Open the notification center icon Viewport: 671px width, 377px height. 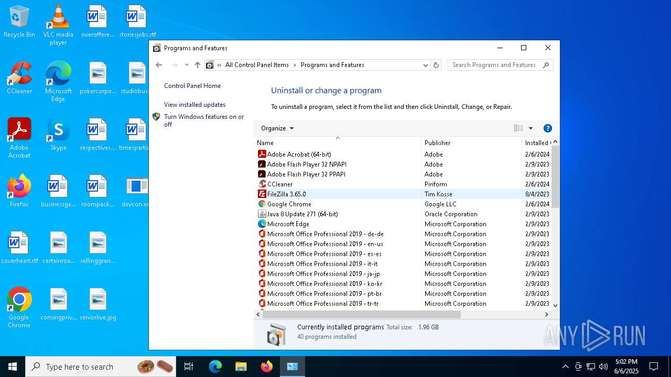point(654,367)
